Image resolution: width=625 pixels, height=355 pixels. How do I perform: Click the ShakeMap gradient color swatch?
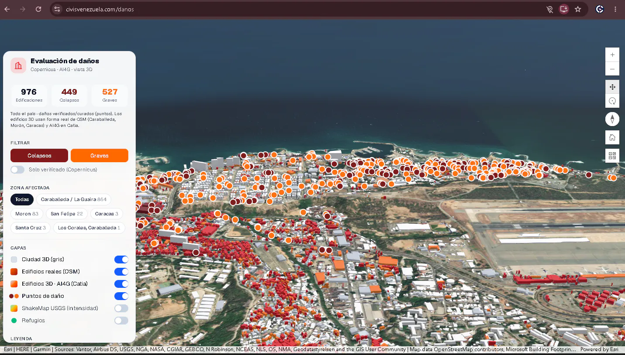click(x=14, y=308)
